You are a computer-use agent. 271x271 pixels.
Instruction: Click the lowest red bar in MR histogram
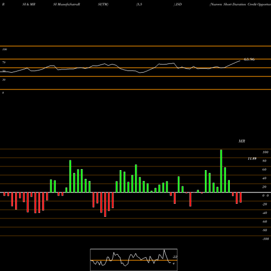coord(105,204)
